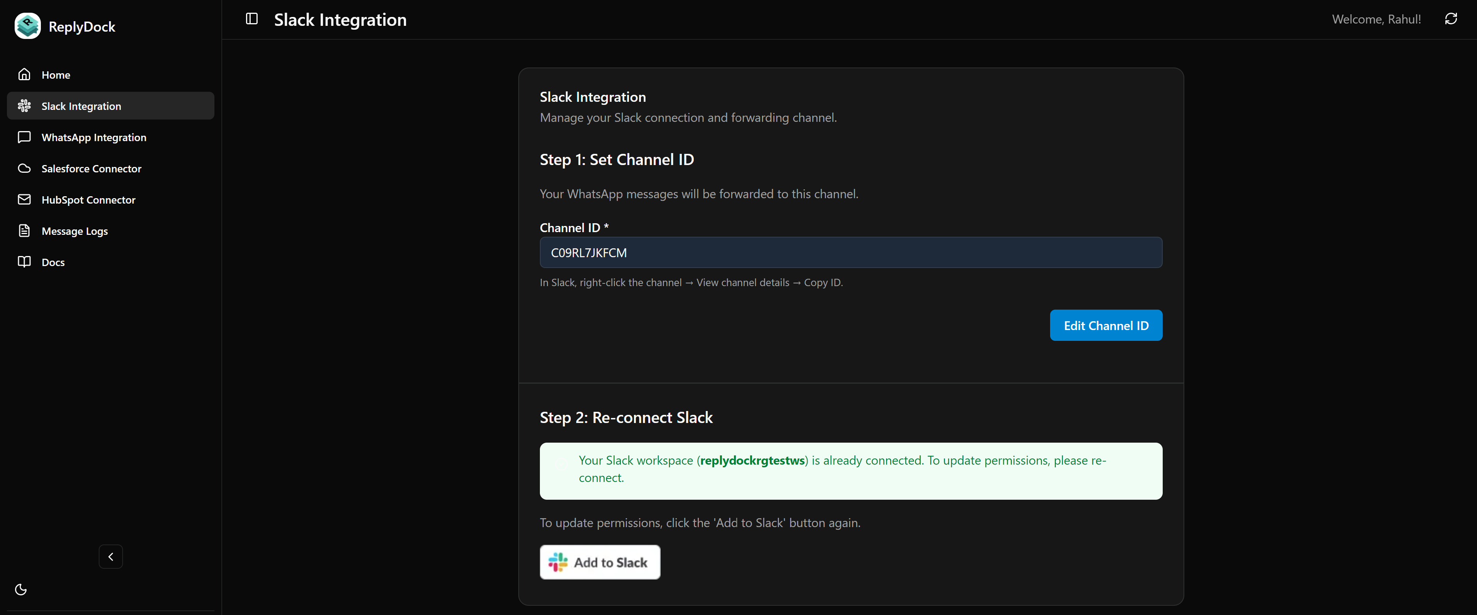The image size is (1477, 615).
Task: Click the Salesforce Connector cloud icon
Action: click(x=24, y=168)
